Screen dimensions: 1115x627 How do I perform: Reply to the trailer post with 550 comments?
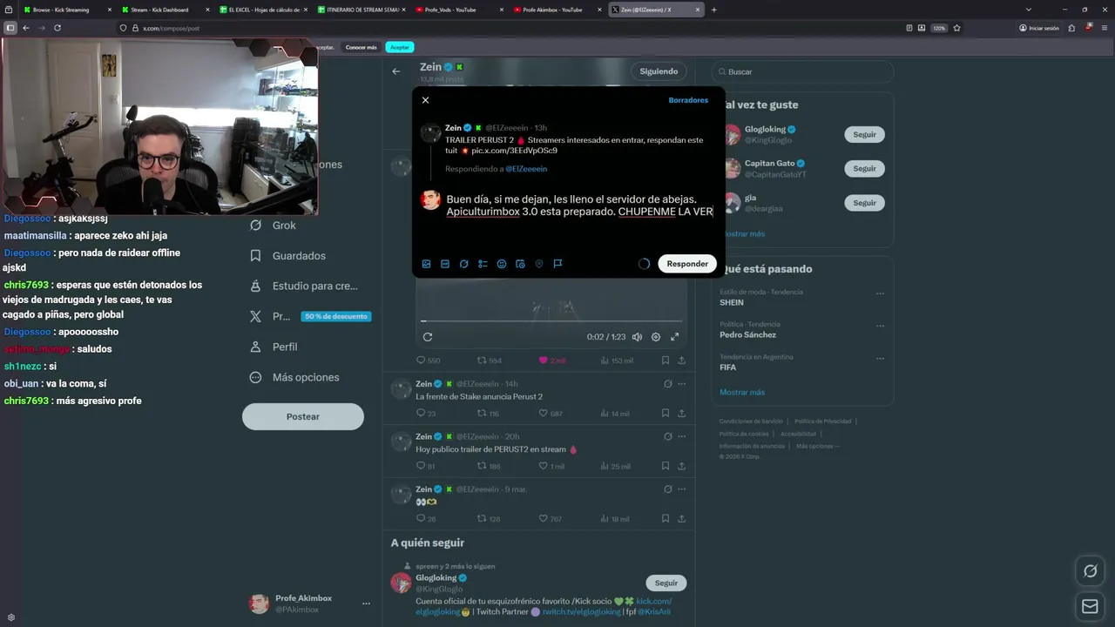click(428, 361)
